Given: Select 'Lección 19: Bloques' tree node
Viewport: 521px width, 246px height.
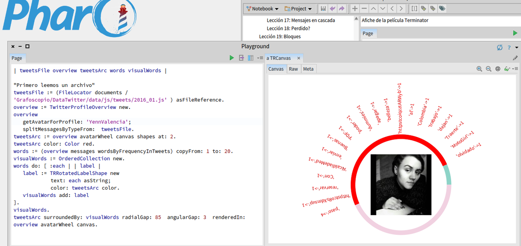Looking at the screenshot, I should click(x=280, y=36).
